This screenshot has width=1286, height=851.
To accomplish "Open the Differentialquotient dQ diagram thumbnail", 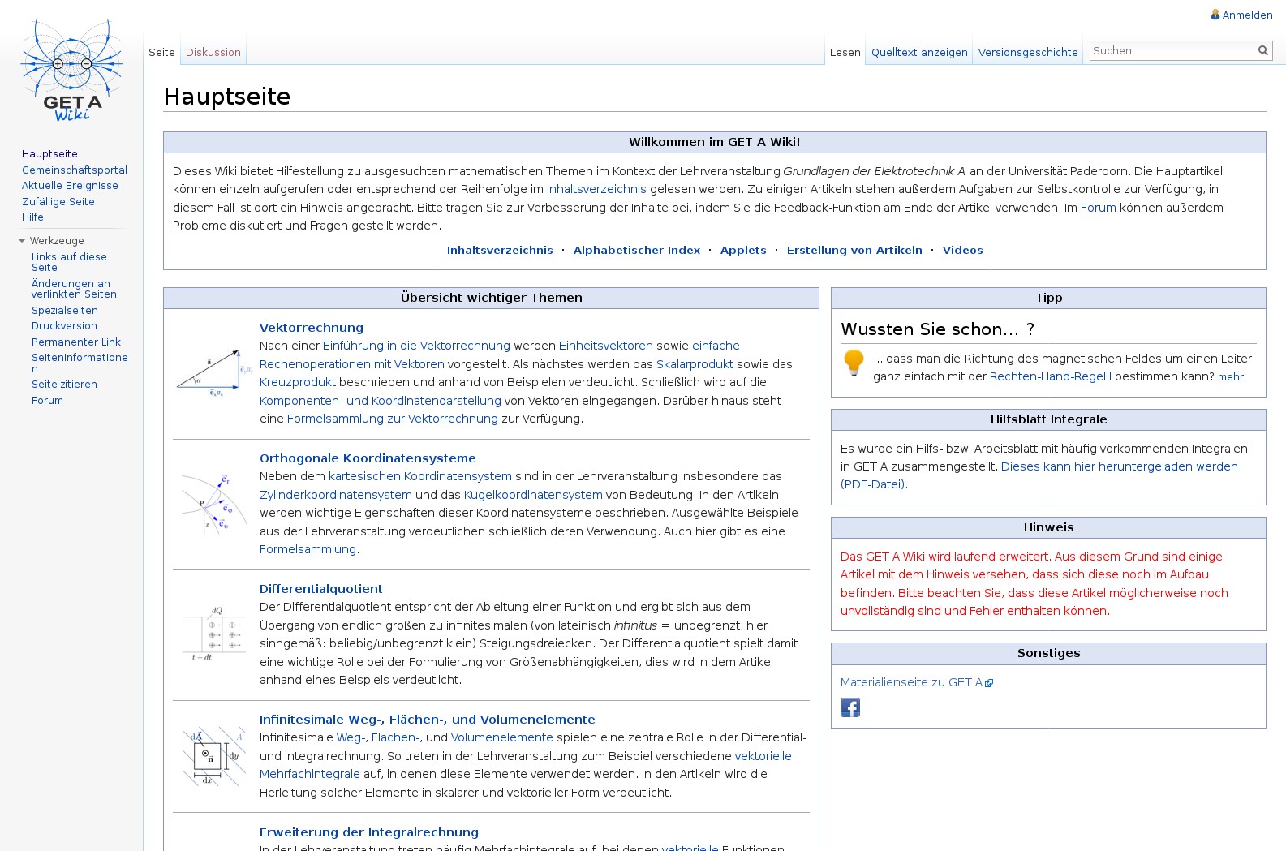I will pos(214,634).
